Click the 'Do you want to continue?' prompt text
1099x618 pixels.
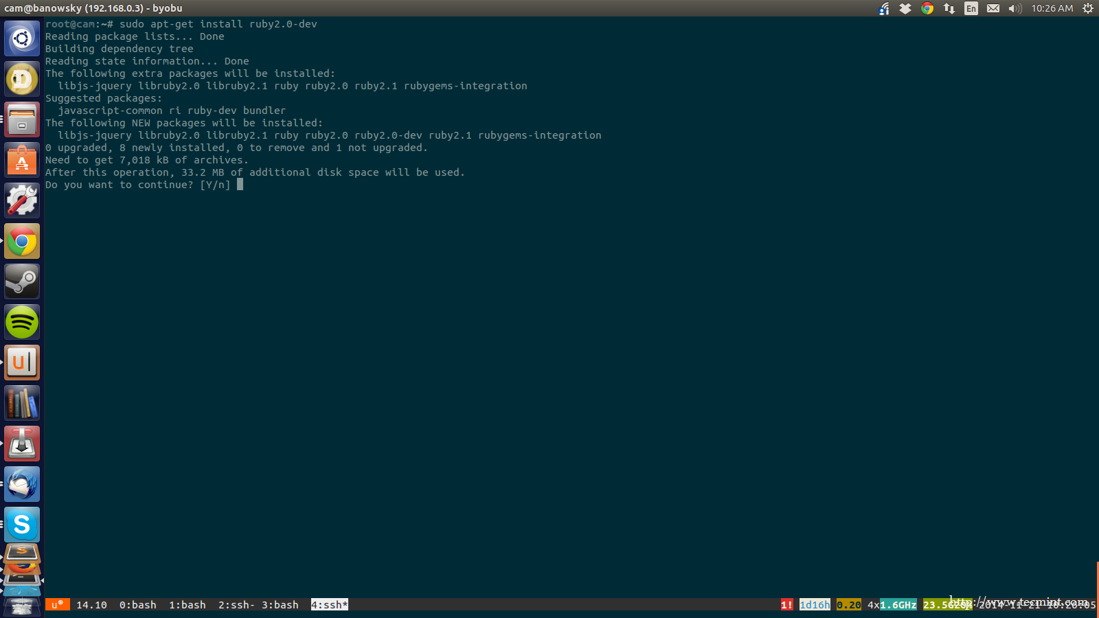(120, 185)
